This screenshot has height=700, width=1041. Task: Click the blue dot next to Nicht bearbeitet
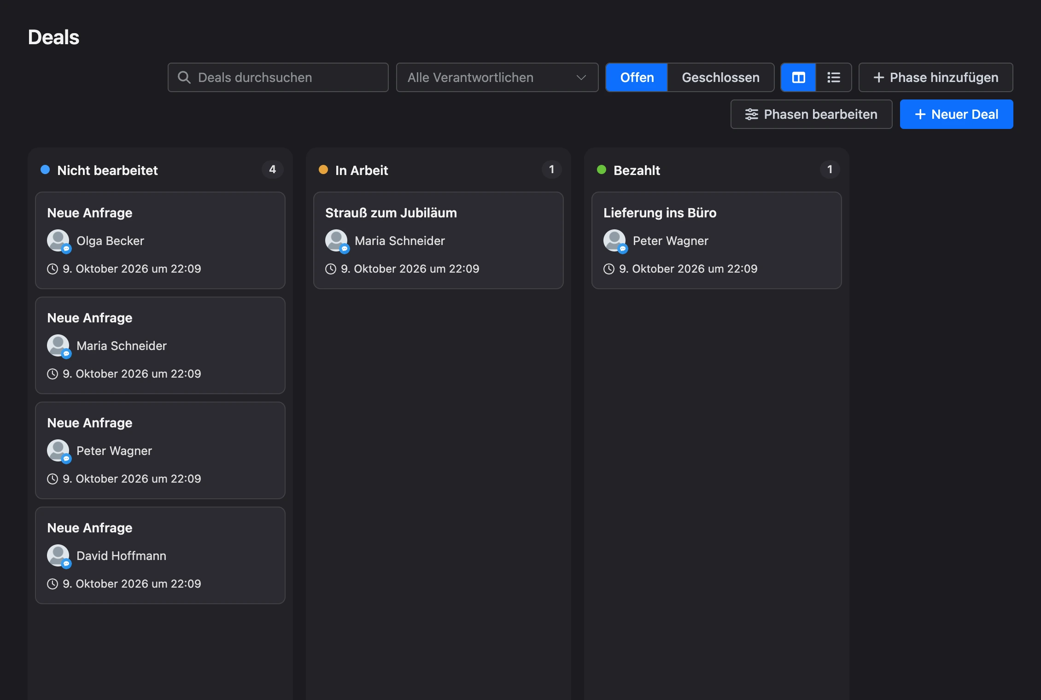click(45, 169)
